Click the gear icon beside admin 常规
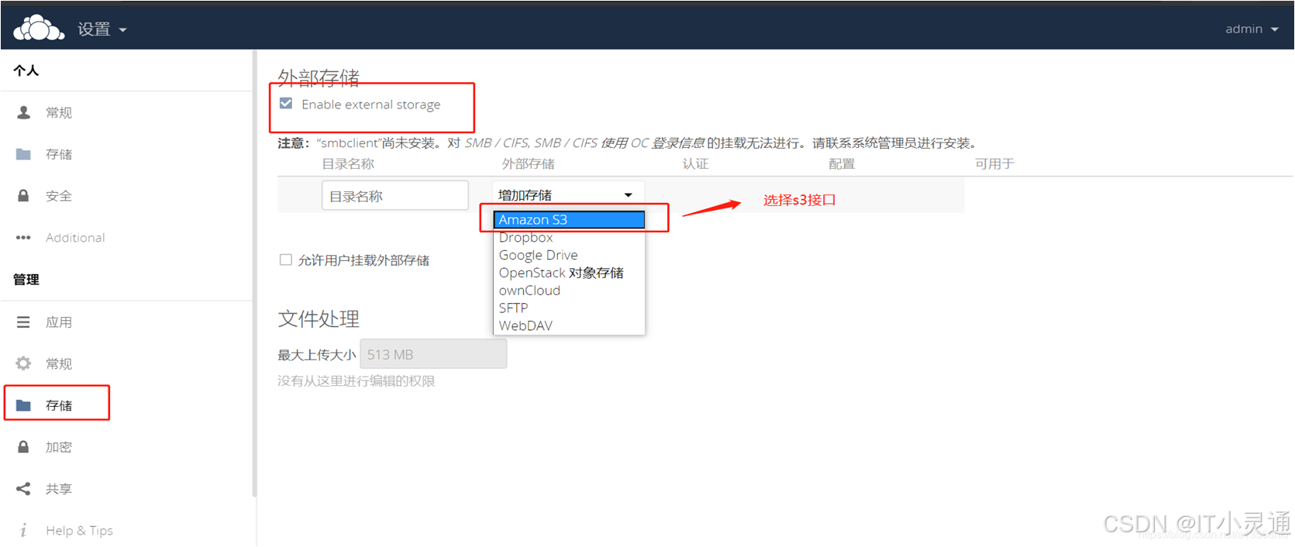The height and width of the screenshot is (547, 1295). (24, 363)
